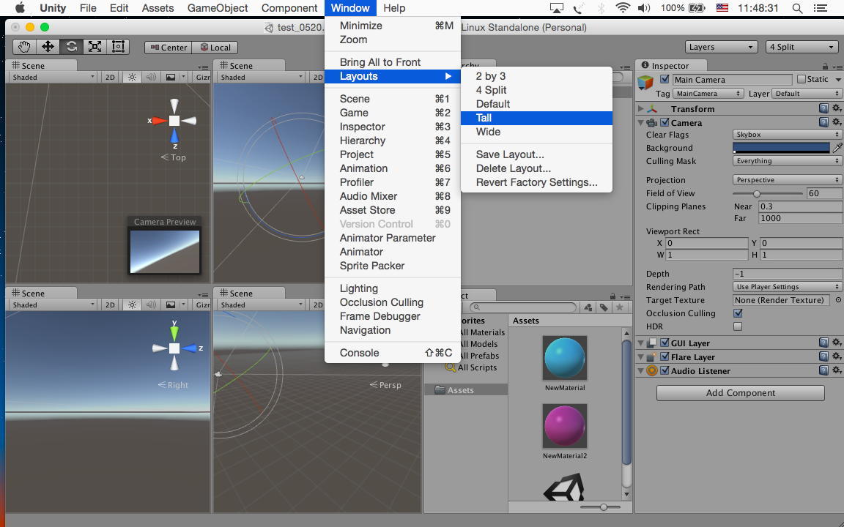This screenshot has width=844, height=527.
Task: Toggle the Center pivot button
Action: 168,48
